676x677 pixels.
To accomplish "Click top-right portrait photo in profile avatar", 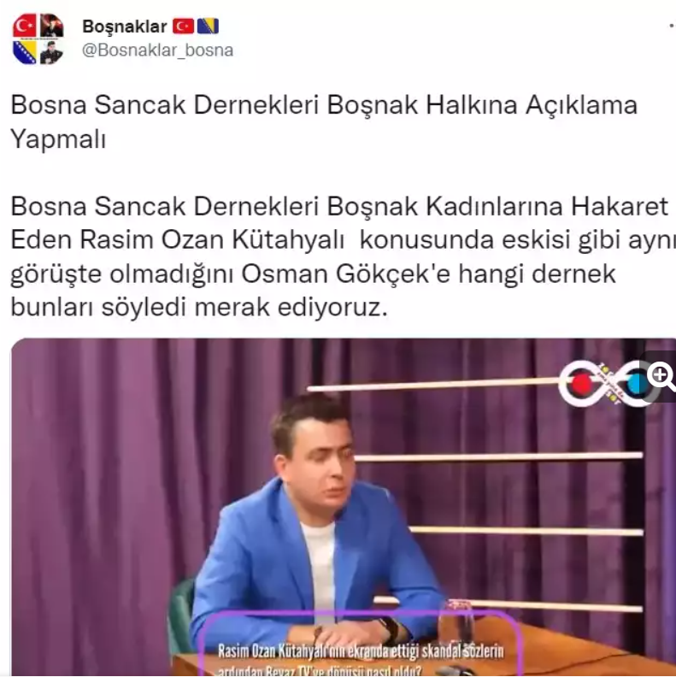I will pyautogui.click(x=52, y=26).
